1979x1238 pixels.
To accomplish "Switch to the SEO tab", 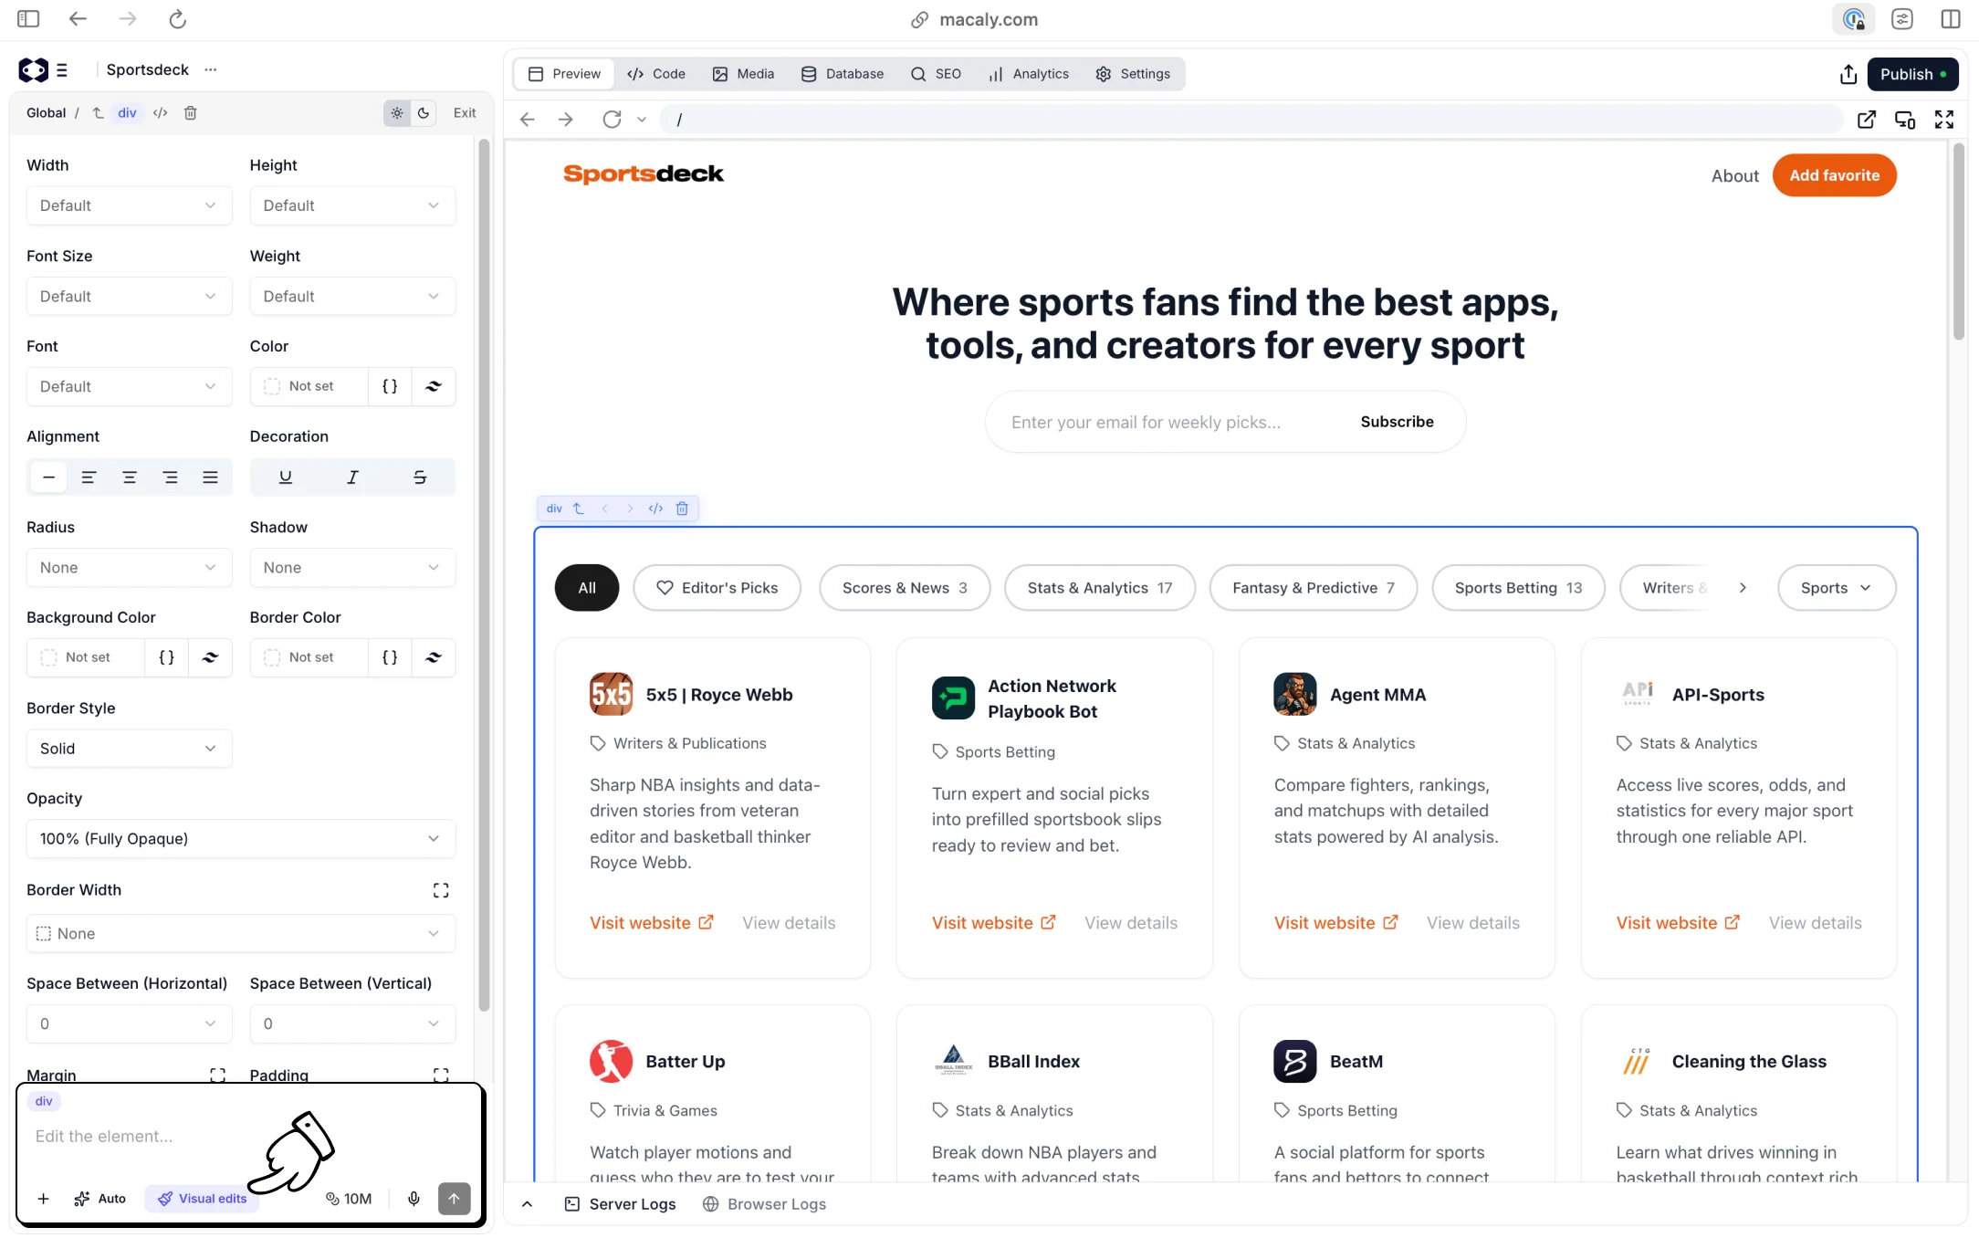I will pos(937,74).
